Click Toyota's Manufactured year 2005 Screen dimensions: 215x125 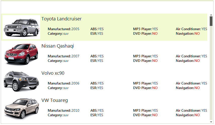click(75, 29)
